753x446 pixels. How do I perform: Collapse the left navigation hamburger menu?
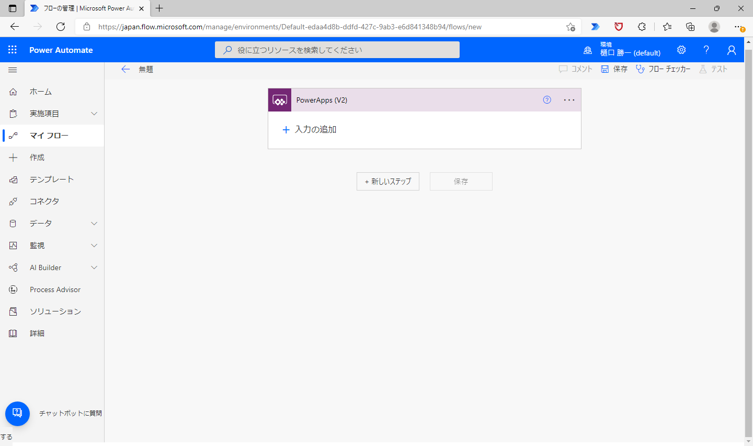coord(13,70)
